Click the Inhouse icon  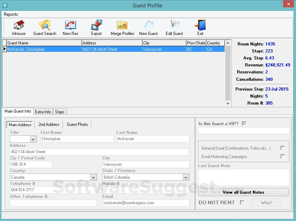pyautogui.click(x=18, y=27)
